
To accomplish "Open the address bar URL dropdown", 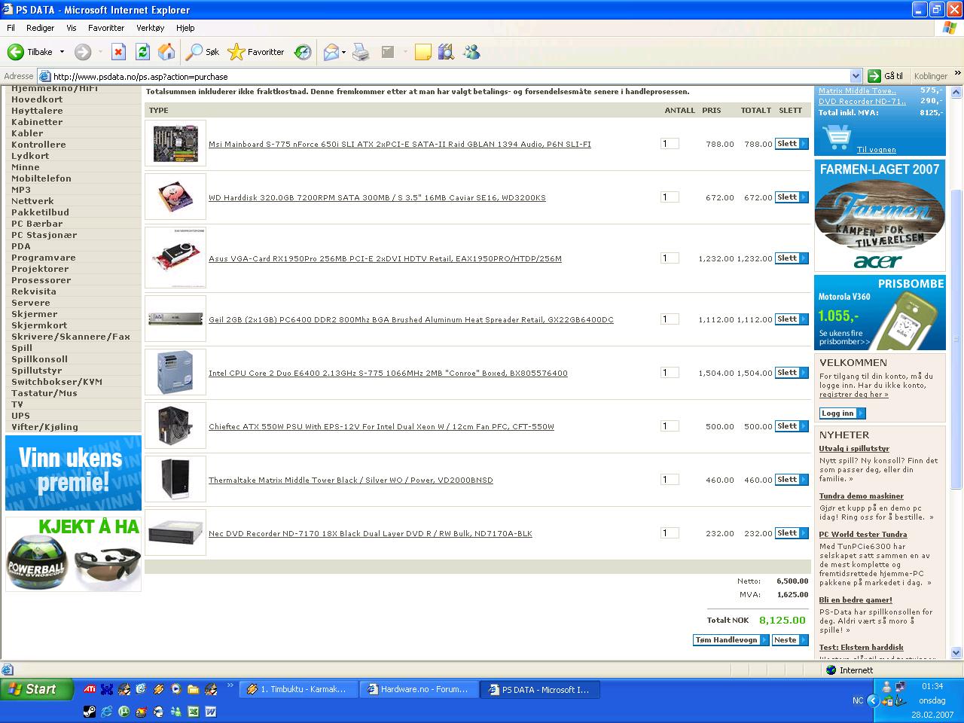I will tap(856, 76).
